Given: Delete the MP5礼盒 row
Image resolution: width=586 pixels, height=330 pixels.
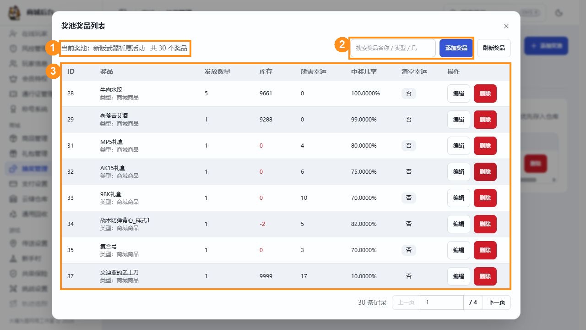Looking at the screenshot, I should coord(485,146).
